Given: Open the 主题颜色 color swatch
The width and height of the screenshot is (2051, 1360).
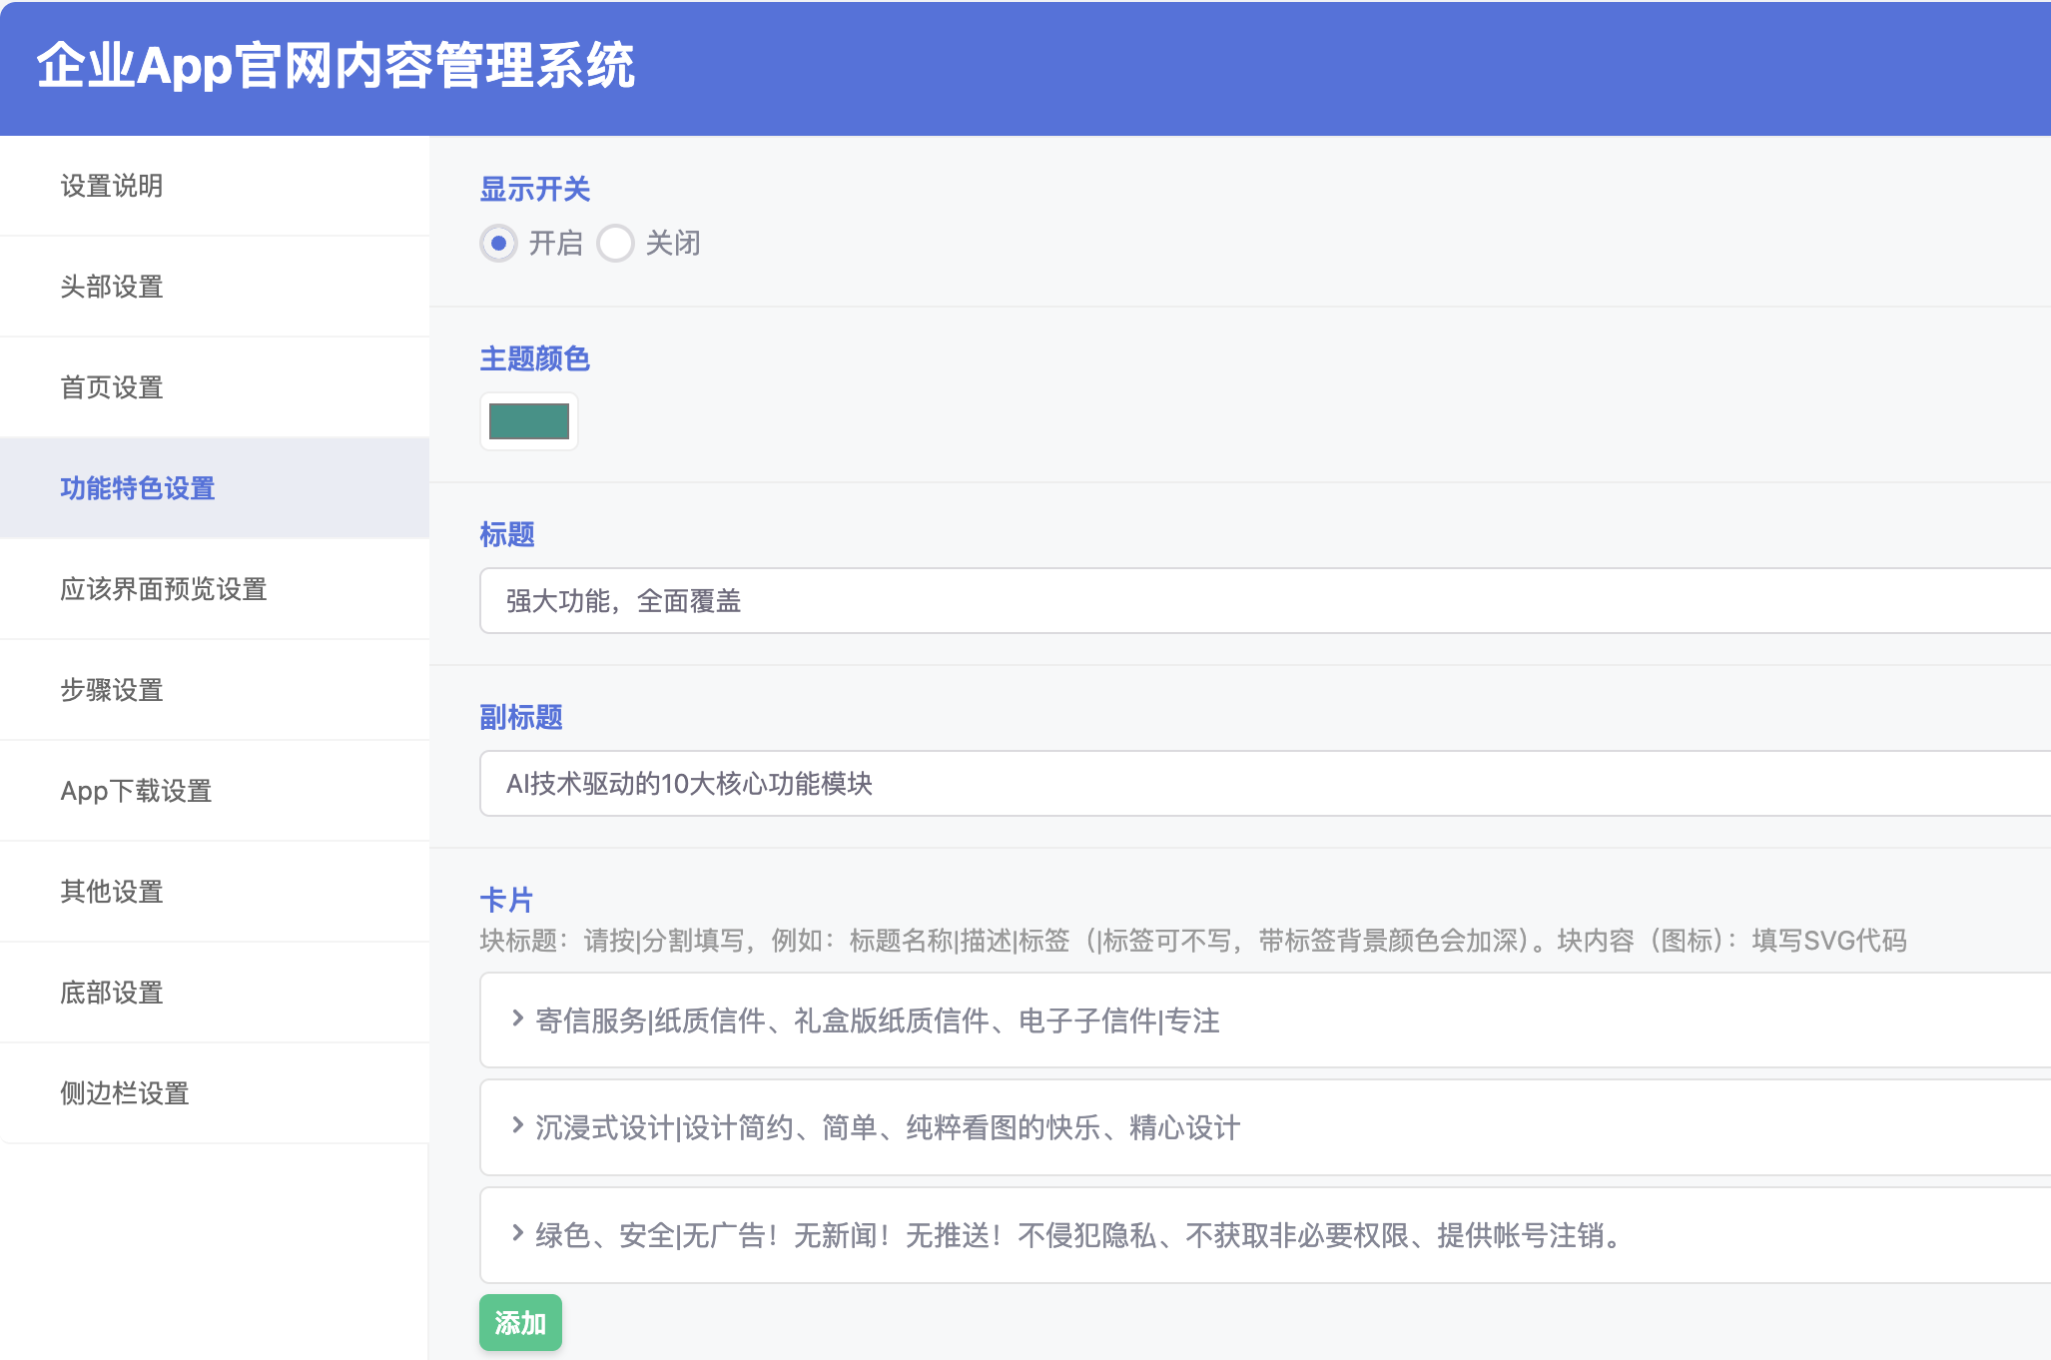Looking at the screenshot, I should [x=529, y=421].
